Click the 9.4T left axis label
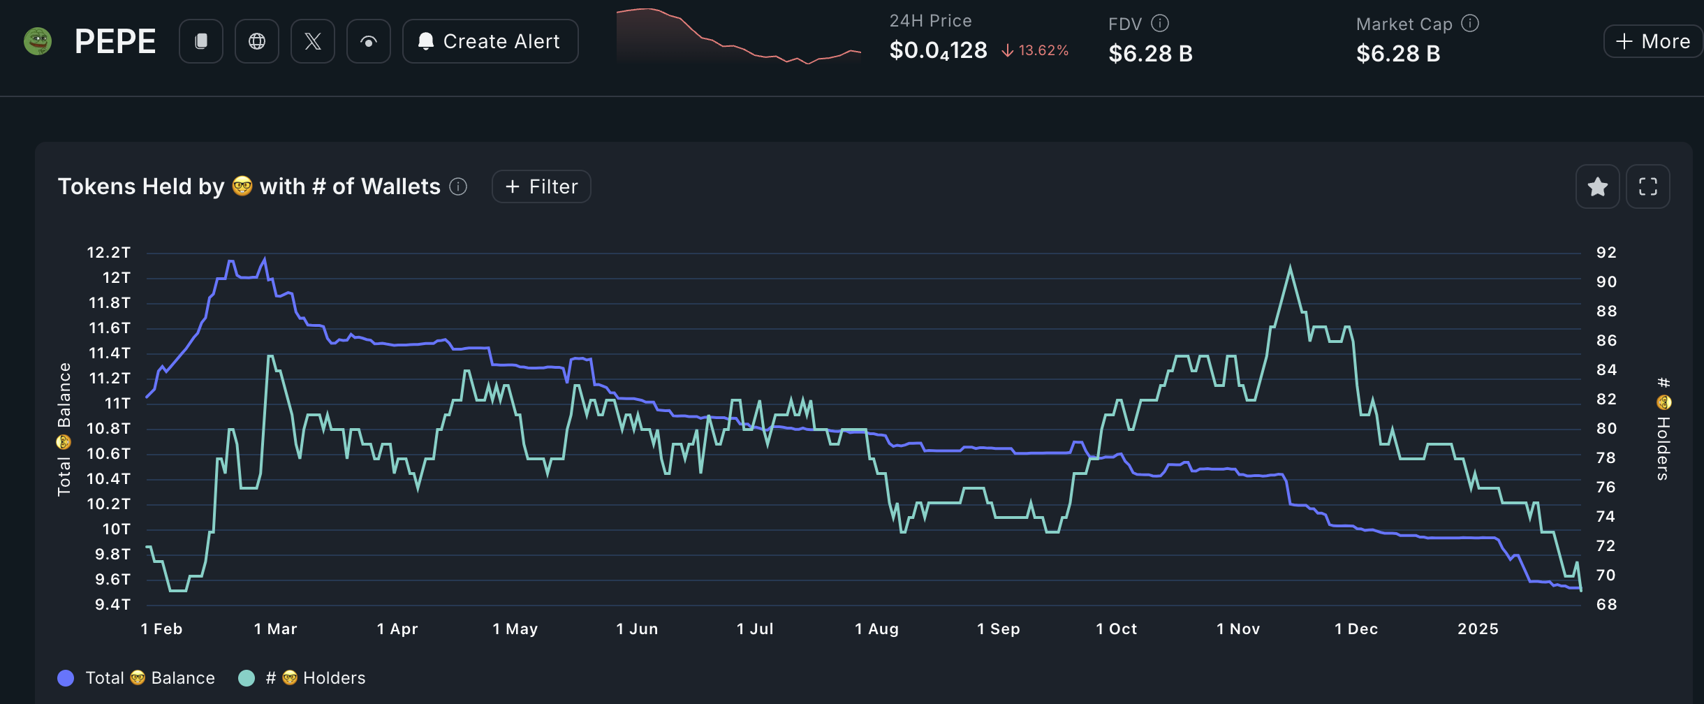Screen dimensions: 1704x704 point(112,604)
